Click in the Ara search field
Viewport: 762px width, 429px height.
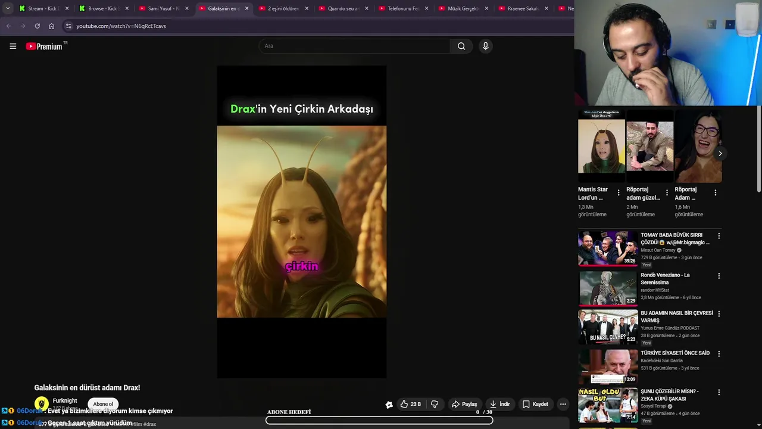point(355,46)
